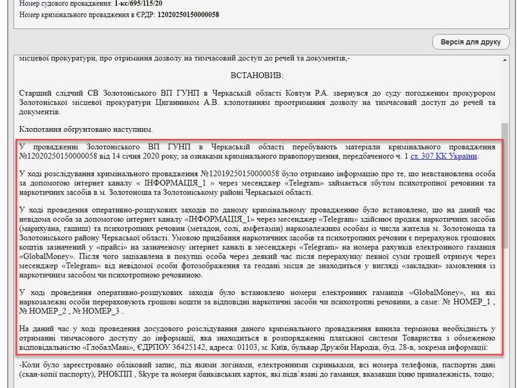Viewport: 517px width, 388px height.
Task: Click the bullet paragraph starting '-Коли було зареєстровано'
Action: coord(257,369)
